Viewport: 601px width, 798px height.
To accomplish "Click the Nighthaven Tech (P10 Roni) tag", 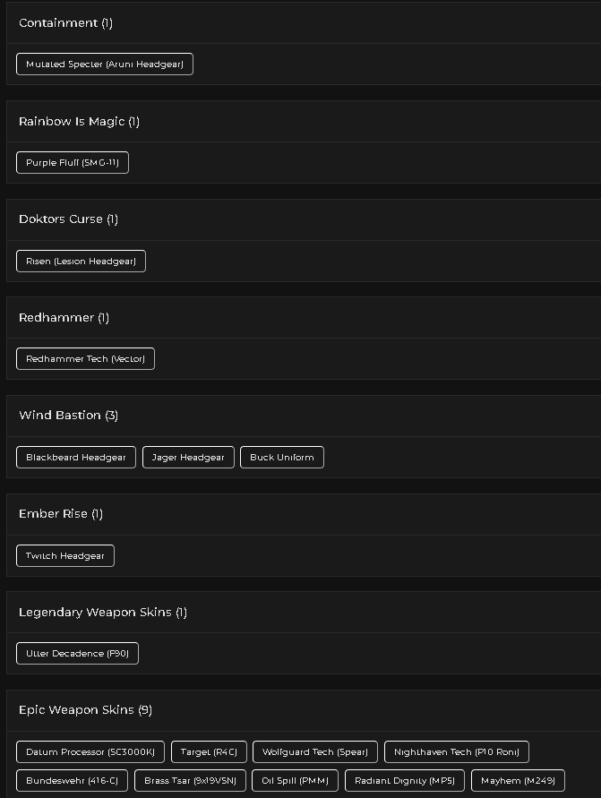I will tap(457, 751).
